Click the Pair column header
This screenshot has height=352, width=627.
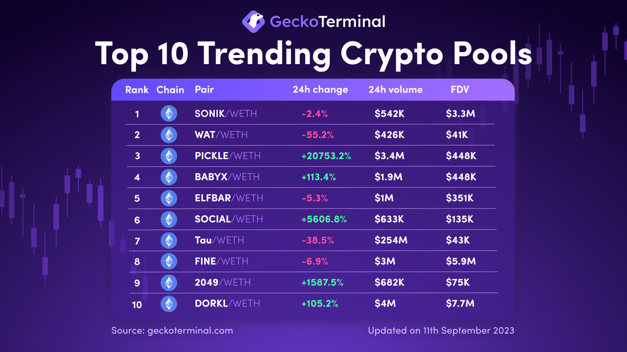(x=204, y=90)
